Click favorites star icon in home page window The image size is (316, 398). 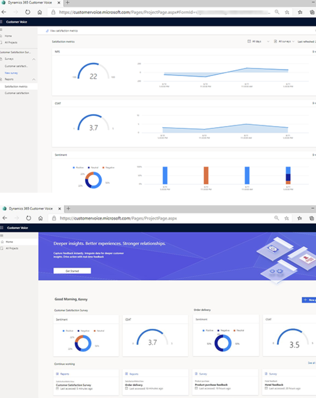286,218
